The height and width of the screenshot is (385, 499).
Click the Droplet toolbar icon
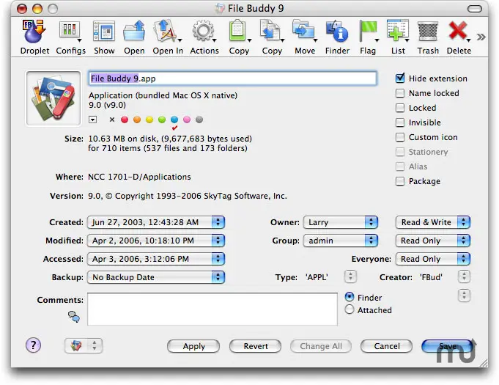[34, 32]
